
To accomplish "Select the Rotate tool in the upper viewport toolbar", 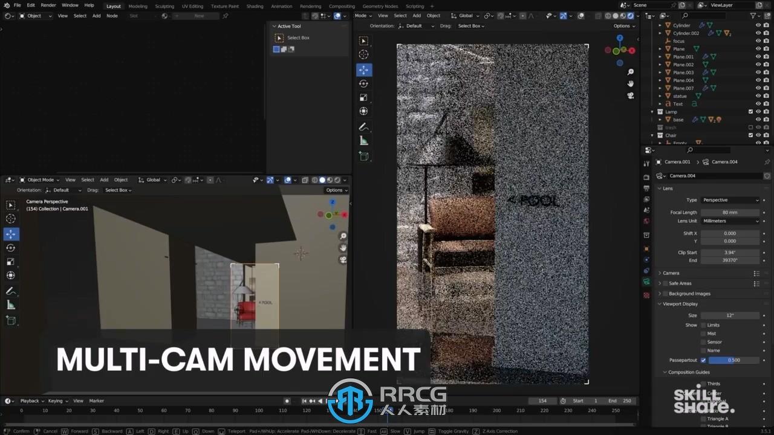I will coord(363,84).
